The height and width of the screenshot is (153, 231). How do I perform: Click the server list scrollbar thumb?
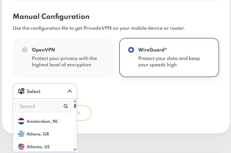click(75, 106)
